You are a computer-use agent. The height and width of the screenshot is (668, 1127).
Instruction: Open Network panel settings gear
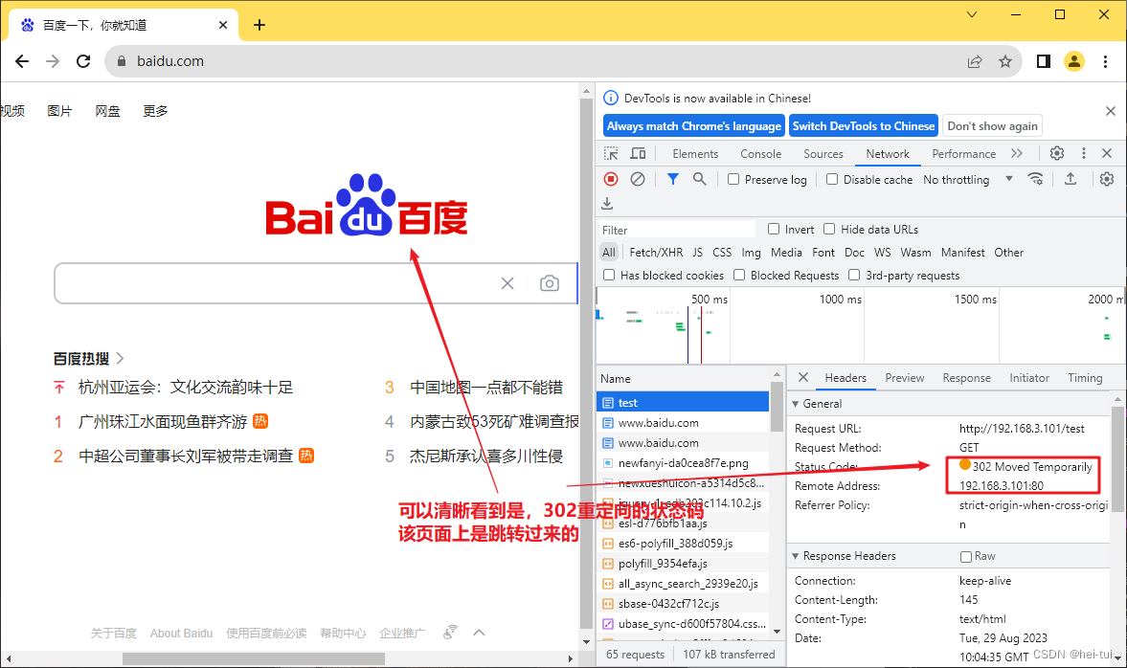(x=1107, y=179)
